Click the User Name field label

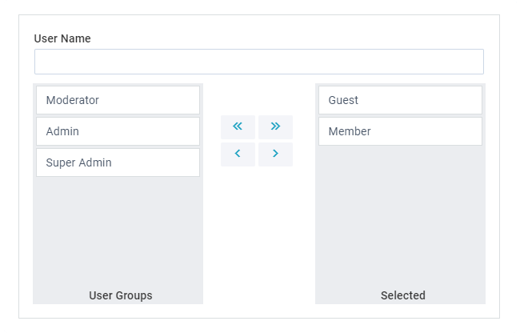point(62,38)
